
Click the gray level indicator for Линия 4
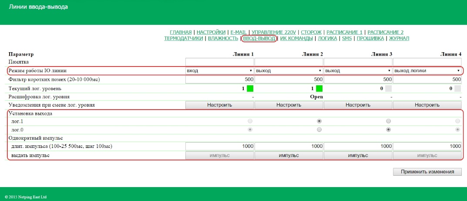click(457, 88)
